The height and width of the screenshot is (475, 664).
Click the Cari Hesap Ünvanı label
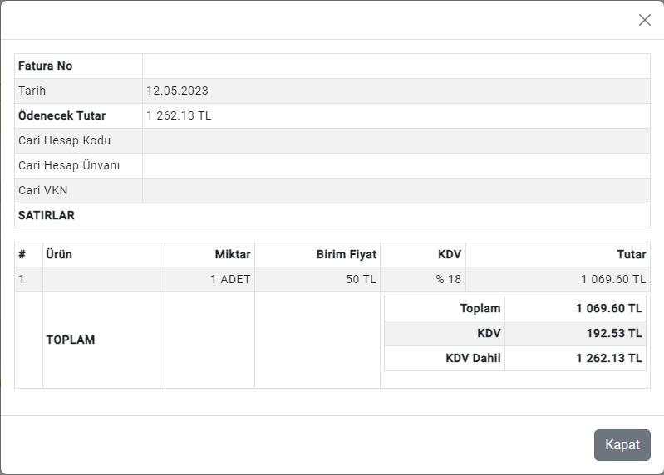pyautogui.click(x=69, y=166)
